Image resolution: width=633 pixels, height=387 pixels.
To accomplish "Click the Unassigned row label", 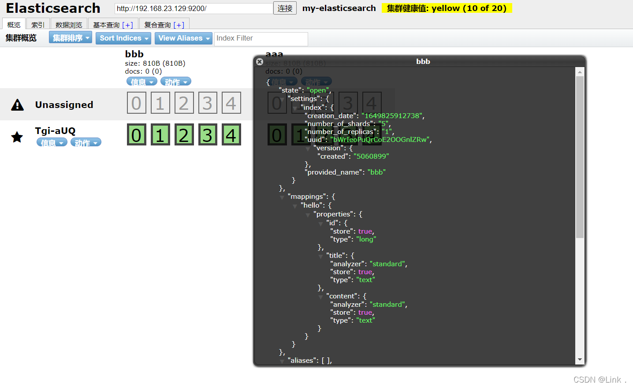I will 64,104.
